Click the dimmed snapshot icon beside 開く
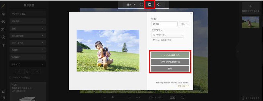This screenshot has height=101, width=263. (141, 5)
